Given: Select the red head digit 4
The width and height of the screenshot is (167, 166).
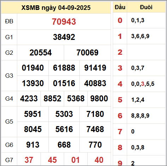Looking at the screenshot, I should tap(120, 84).
